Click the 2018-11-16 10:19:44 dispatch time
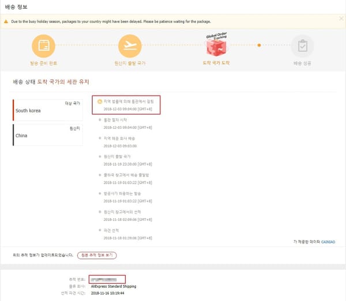Screen dimensions: 346x301 point(107,293)
